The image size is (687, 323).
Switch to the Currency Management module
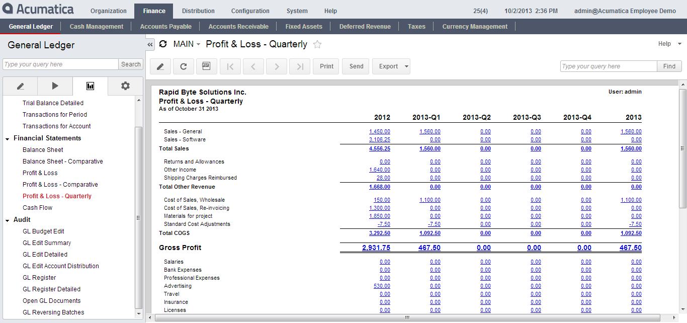(475, 27)
